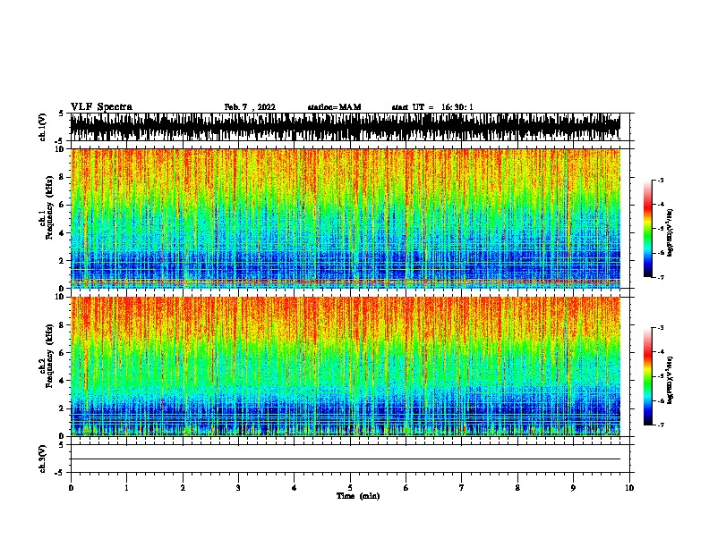The width and height of the screenshot is (709, 547).
Task: Click the time axis tick label "9"
Action: click(x=573, y=488)
